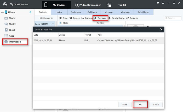Click the Cancel button
Image resolution: width=183 pixels, height=112 pixels.
click(x=156, y=104)
